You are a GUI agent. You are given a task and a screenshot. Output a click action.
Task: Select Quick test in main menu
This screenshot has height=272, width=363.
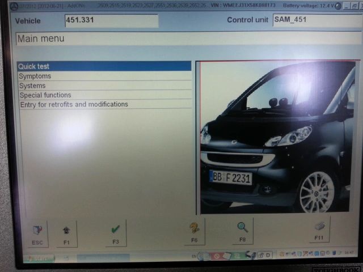(x=104, y=66)
